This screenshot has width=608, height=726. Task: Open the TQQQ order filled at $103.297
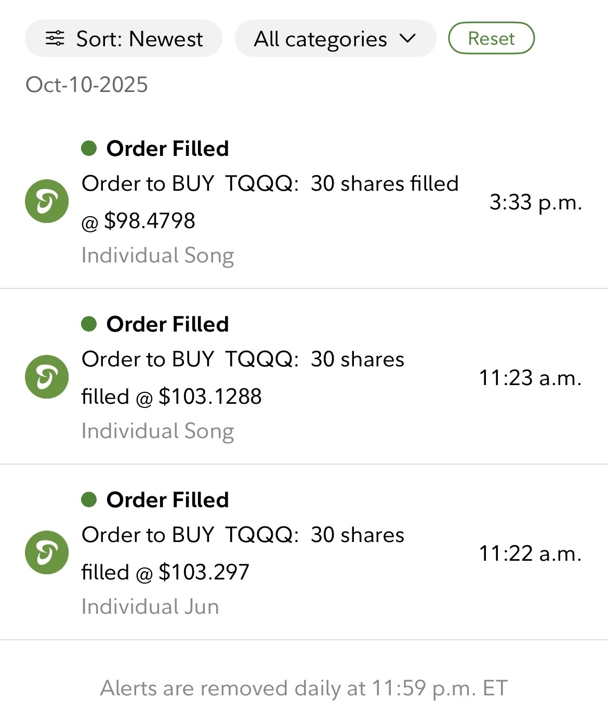[243, 553]
